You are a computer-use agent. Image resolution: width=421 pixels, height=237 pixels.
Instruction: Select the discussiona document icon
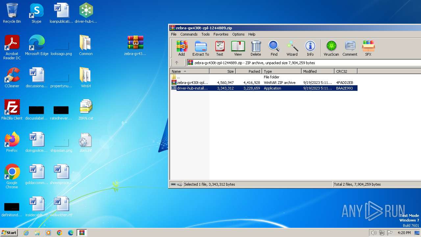(37, 78)
